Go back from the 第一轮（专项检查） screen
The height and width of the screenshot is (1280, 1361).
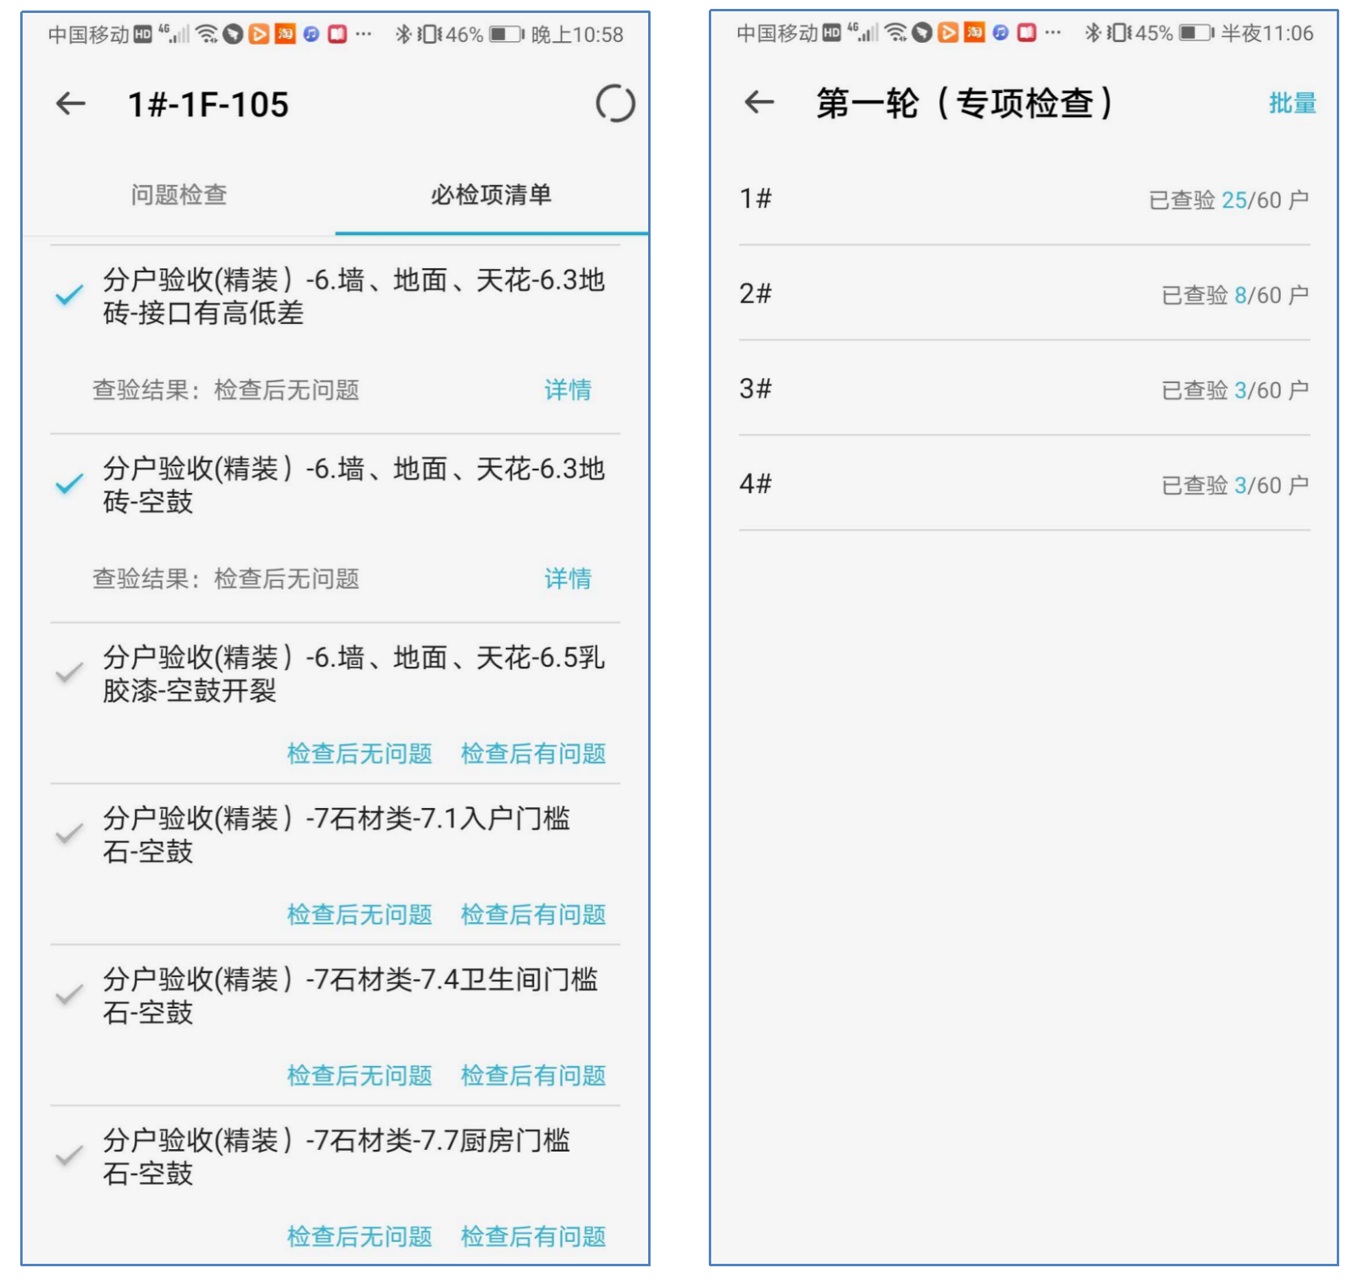coord(759,103)
